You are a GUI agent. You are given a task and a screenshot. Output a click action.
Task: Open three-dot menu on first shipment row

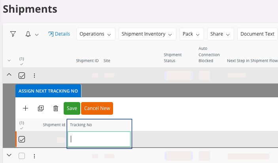34,76
